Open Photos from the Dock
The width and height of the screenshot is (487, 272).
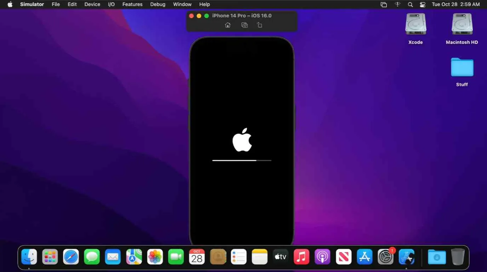tap(155, 257)
